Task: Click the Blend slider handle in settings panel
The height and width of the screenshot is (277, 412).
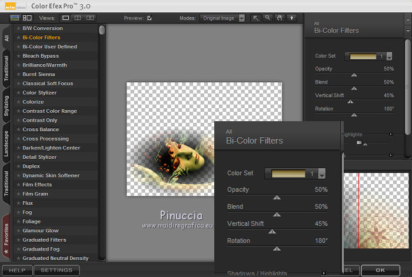Action: [x=354, y=88]
